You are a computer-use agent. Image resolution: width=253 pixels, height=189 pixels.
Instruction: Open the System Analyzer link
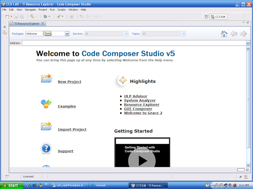point(140,100)
